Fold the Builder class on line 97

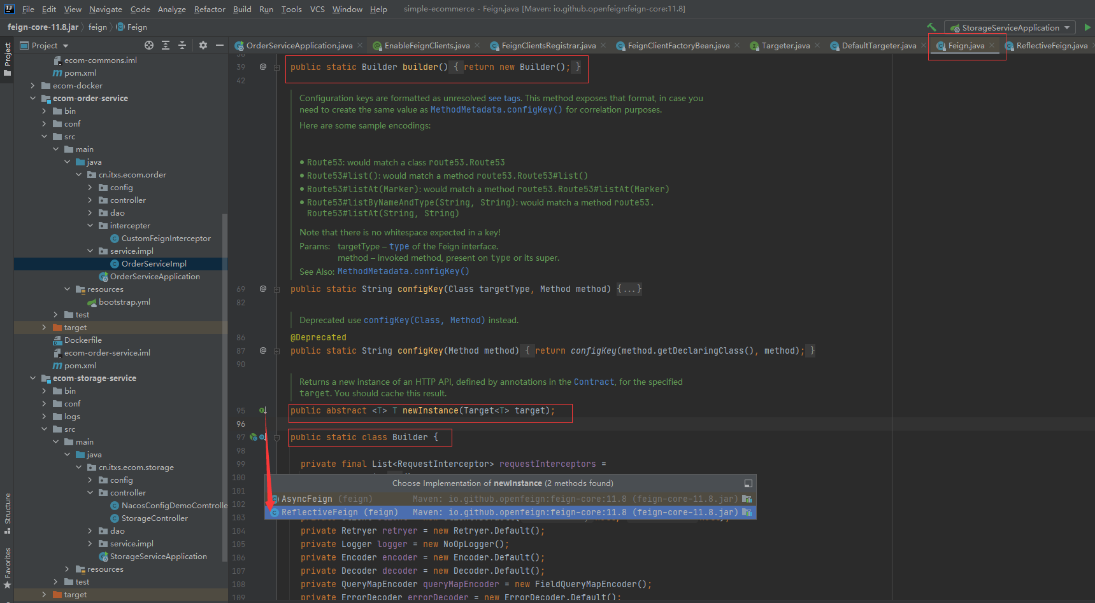(x=276, y=438)
